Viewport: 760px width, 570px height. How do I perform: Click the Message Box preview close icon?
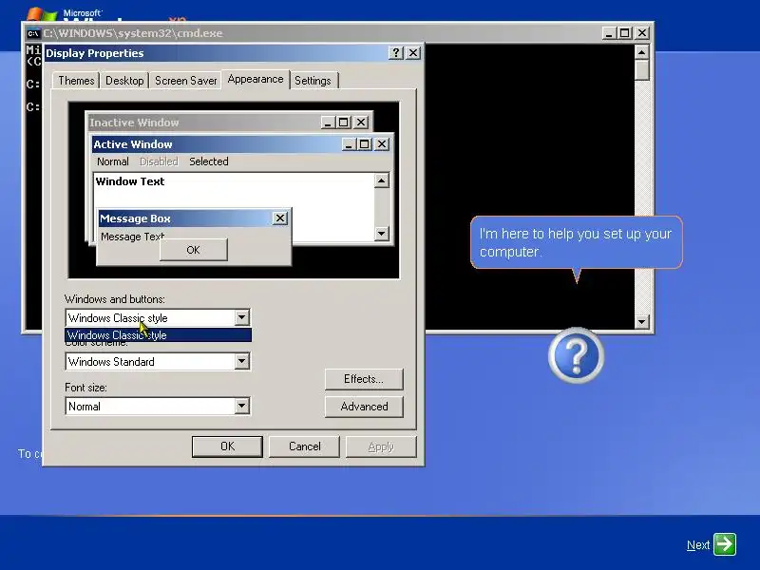[x=280, y=218]
